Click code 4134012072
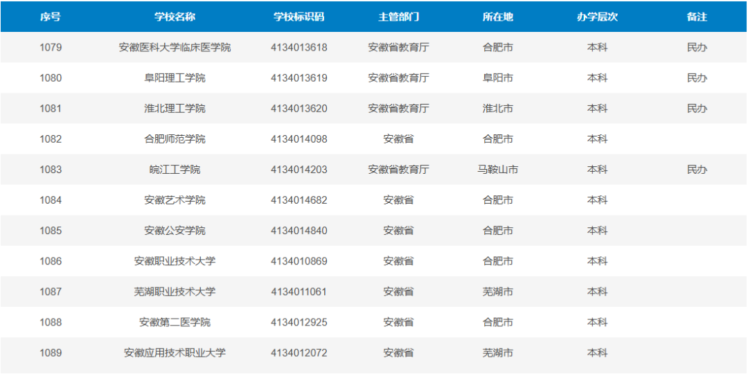The height and width of the screenshot is (374, 748). click(x=299, y=353)
